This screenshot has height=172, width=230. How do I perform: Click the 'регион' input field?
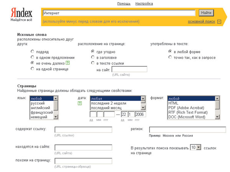(187, 129)
